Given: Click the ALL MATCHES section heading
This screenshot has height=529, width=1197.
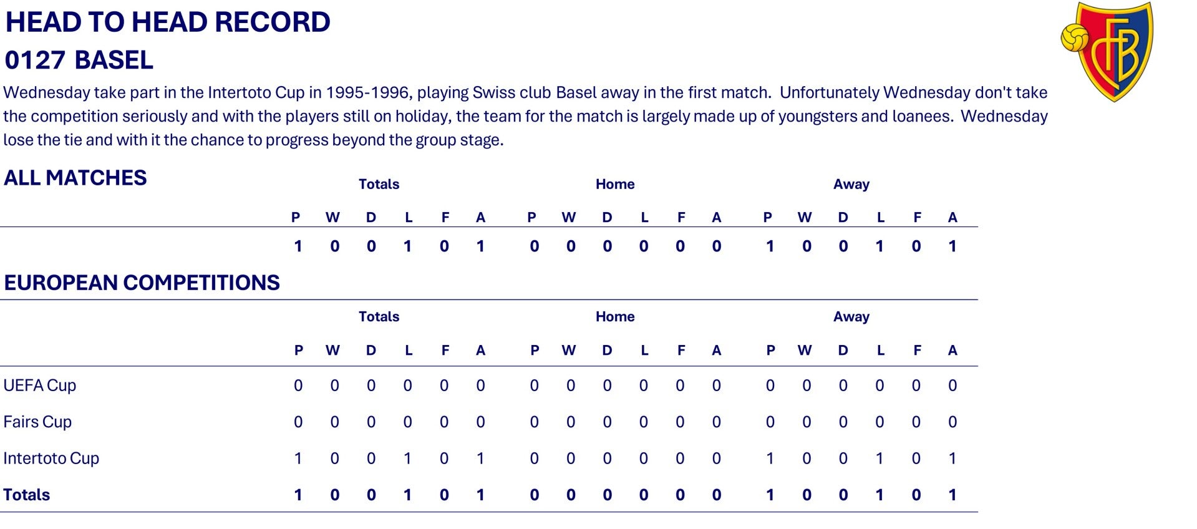Looking at the screenshot, I should 75,178.
